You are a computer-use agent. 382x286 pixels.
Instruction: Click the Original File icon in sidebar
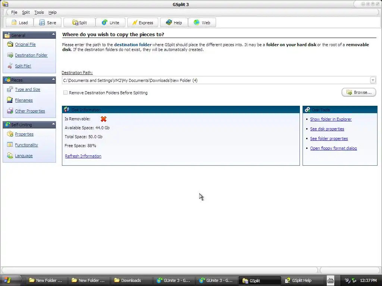10,44
